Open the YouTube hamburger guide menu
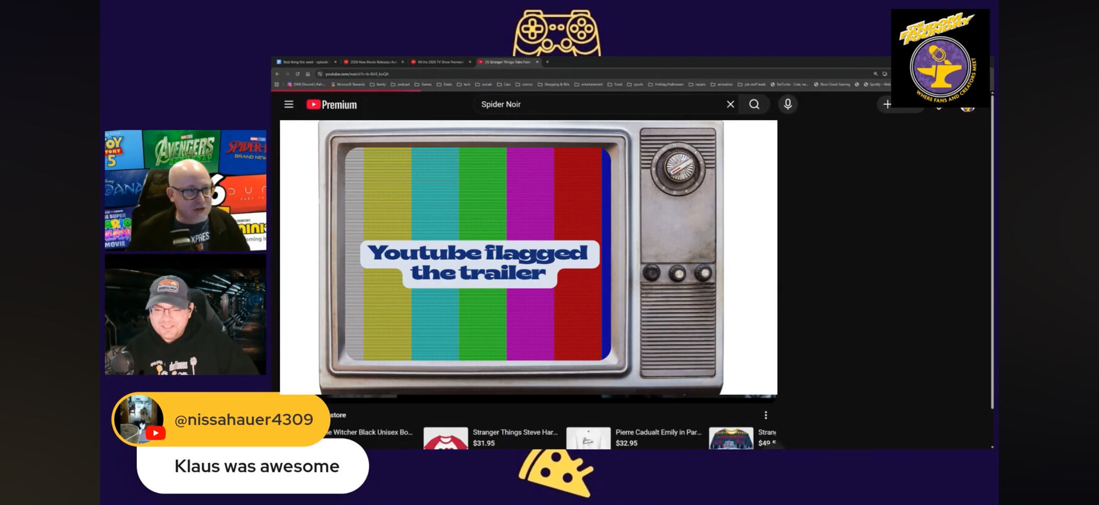The image size is (1099, 505). [x=288, y=104]
